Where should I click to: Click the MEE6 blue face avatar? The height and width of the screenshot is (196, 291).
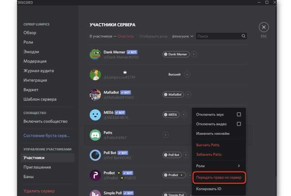pos(95,115)
